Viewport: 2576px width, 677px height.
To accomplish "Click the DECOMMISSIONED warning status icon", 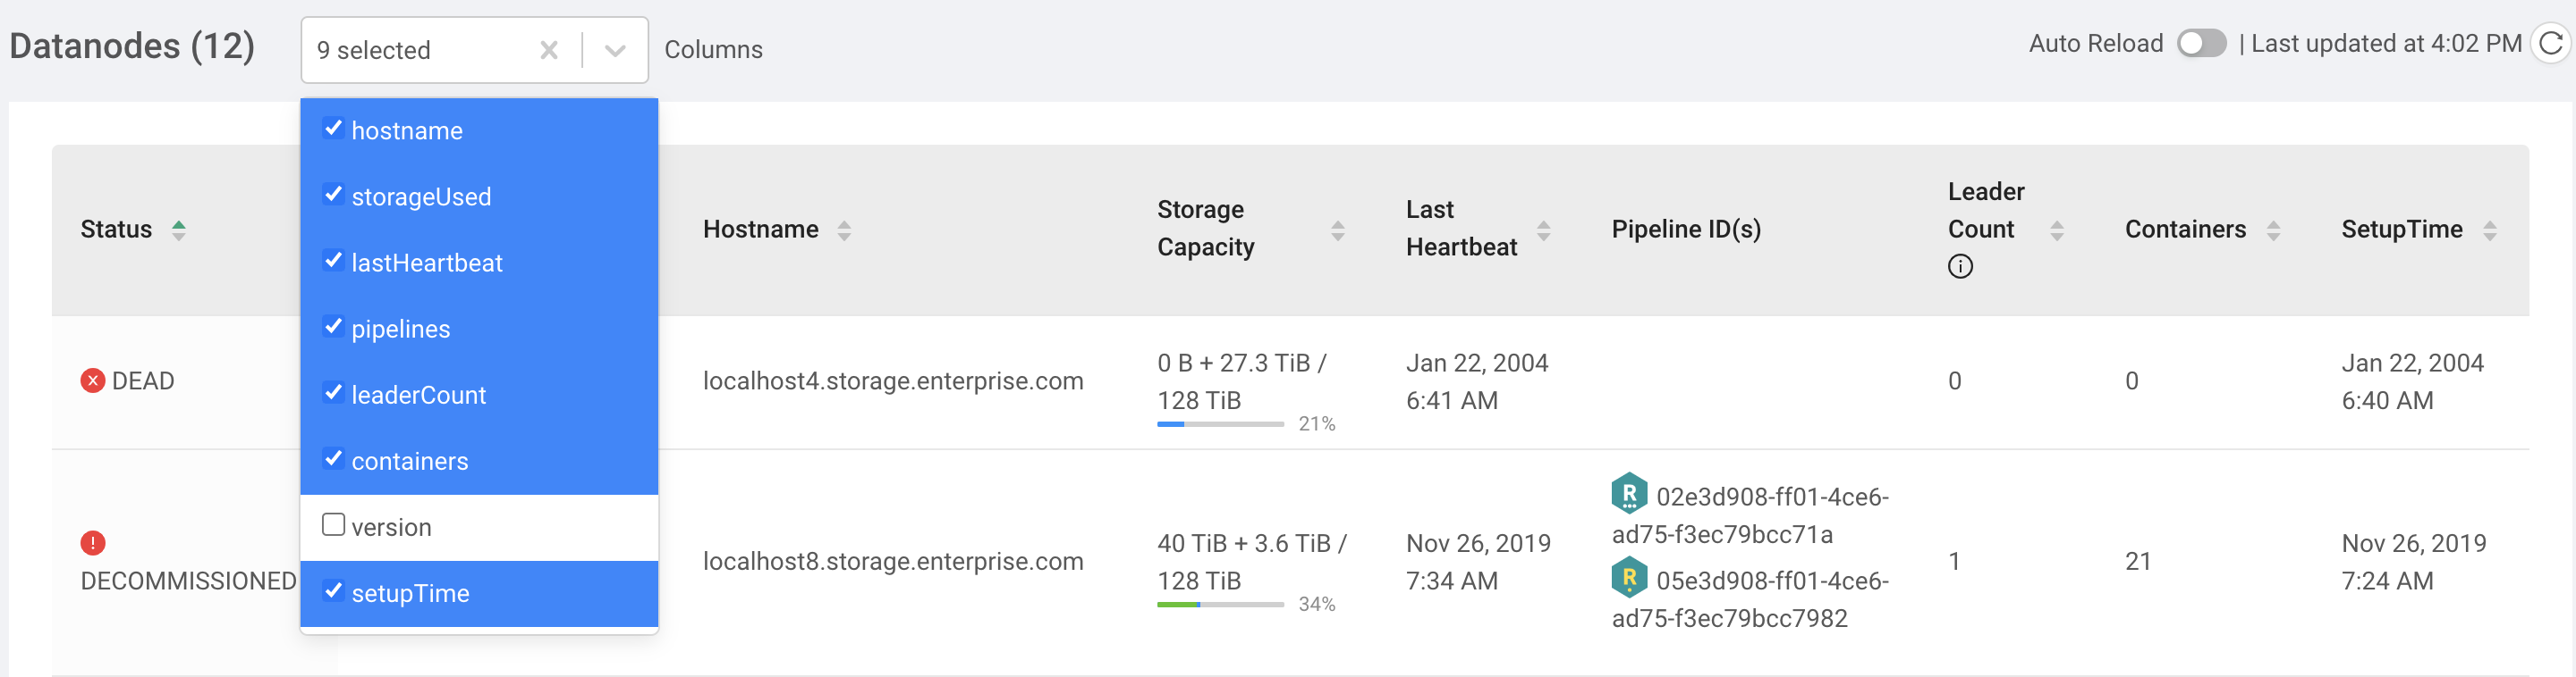I will click(x=93, y=543).
